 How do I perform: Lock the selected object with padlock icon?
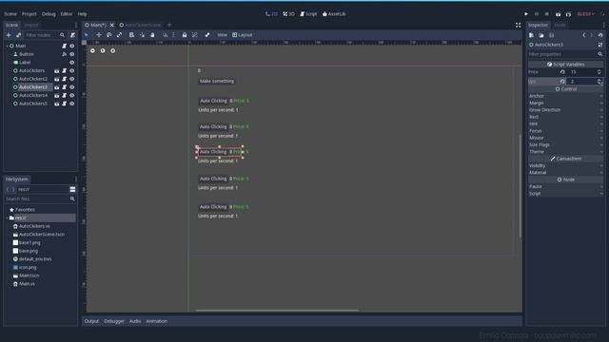point(185,35)
